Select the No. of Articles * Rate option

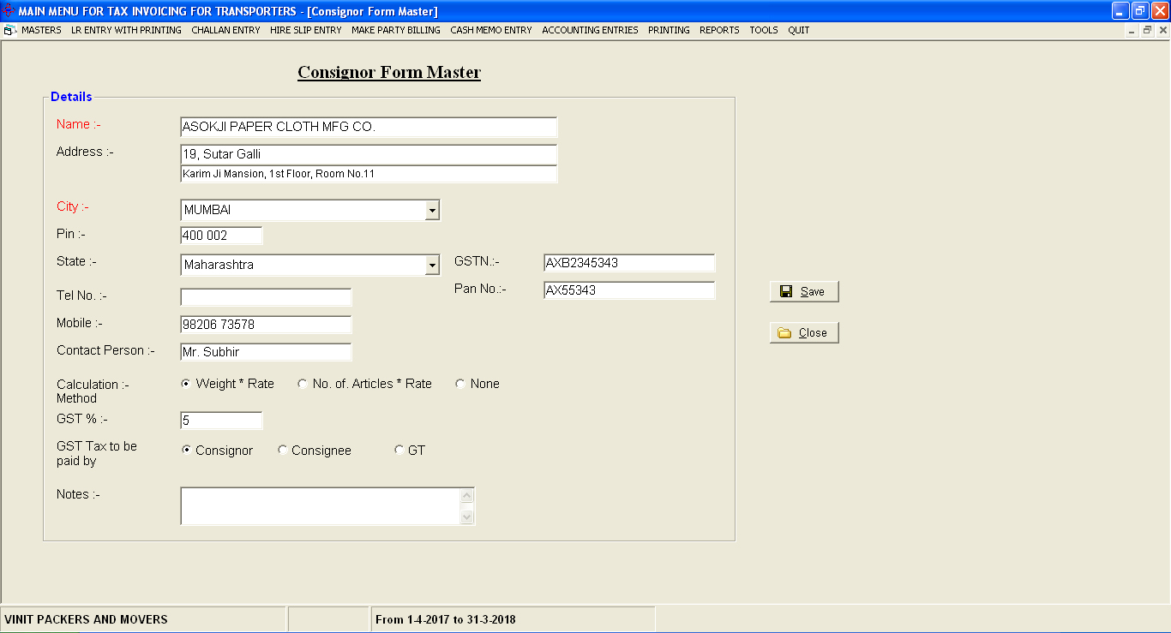(x=302, y=384)
